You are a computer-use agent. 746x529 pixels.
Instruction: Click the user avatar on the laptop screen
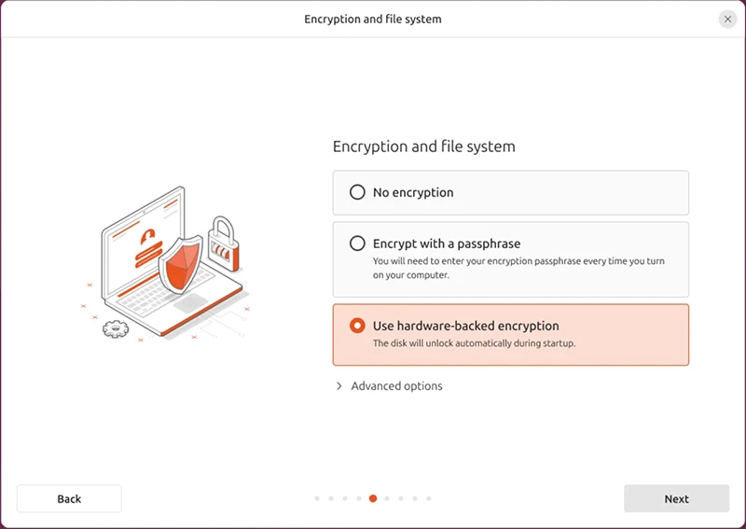(x=148, y=236)
